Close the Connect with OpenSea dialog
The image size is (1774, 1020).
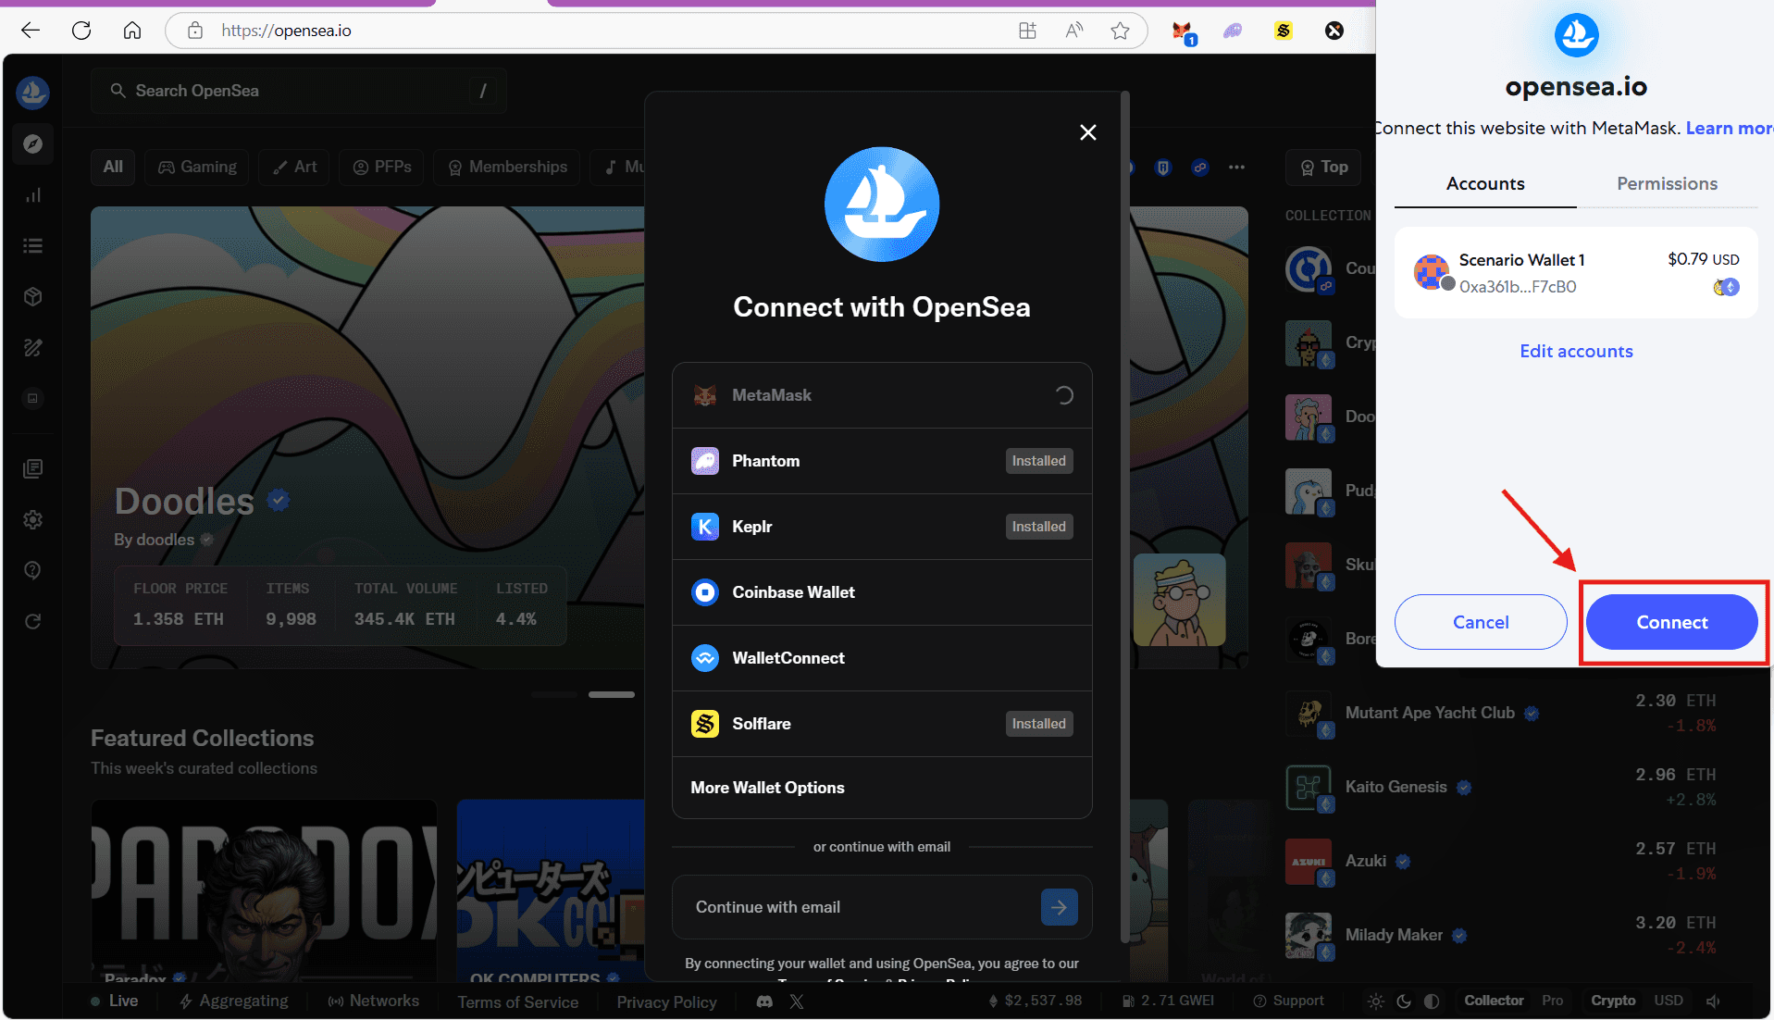click(1088, 132)
